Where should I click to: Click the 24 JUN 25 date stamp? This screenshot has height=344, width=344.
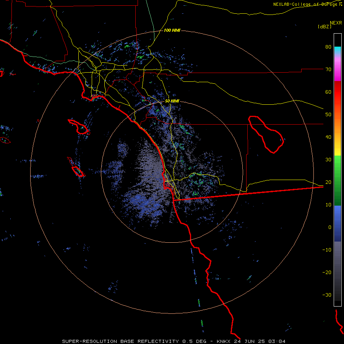point(250,341)
